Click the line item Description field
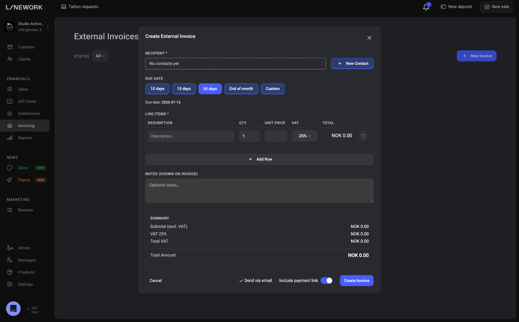 click(x=191, y=136)
